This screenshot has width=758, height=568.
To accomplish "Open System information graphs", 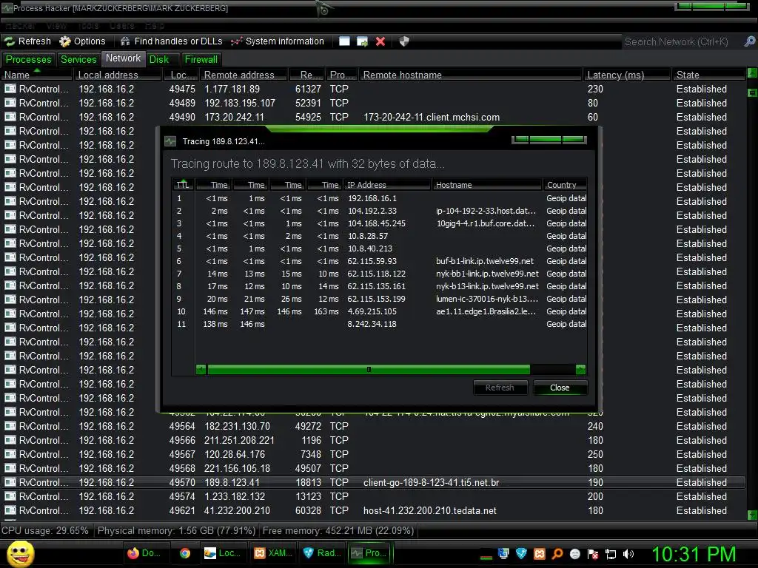I will pos(277,41).
